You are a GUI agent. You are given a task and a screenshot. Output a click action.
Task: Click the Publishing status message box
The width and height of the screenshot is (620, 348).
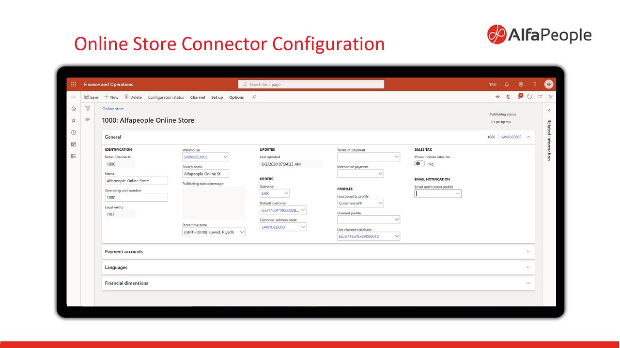(214, 203)
